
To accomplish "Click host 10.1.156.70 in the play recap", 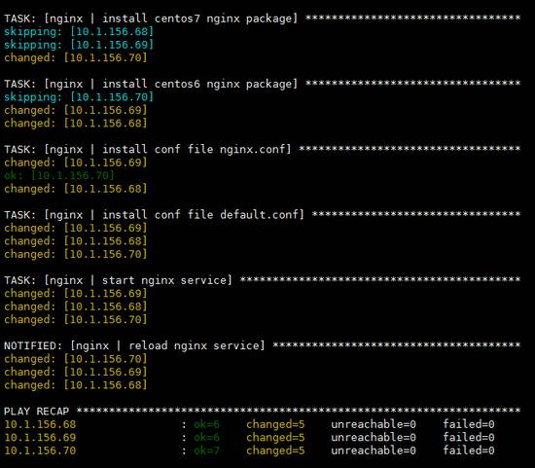I will click(40, 450).
